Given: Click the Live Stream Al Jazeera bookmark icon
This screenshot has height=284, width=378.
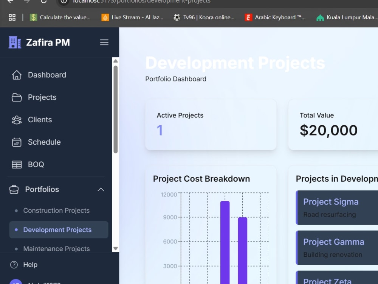Looking at the screenshot, I should coord(105,17).
